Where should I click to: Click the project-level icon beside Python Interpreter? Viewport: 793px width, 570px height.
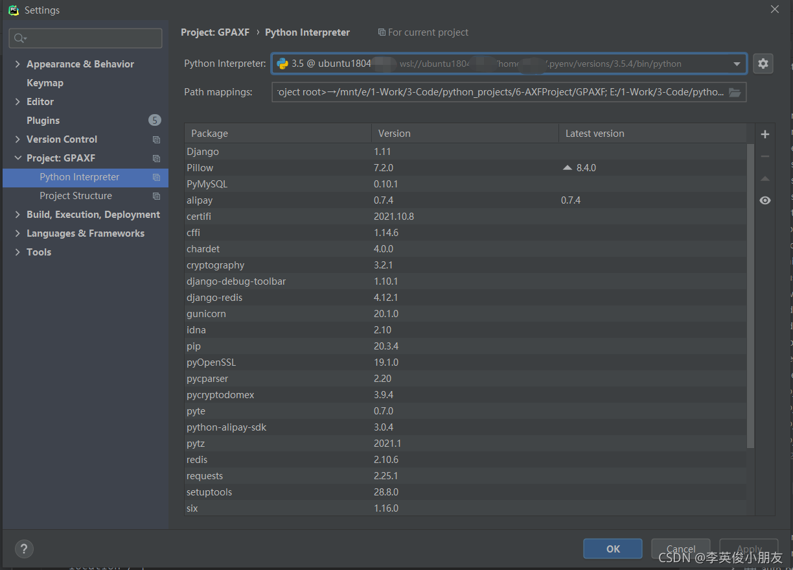click(x=156, y=177)
